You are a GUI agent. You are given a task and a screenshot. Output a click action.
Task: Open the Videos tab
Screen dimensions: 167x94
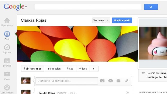[x=83, y=69]
